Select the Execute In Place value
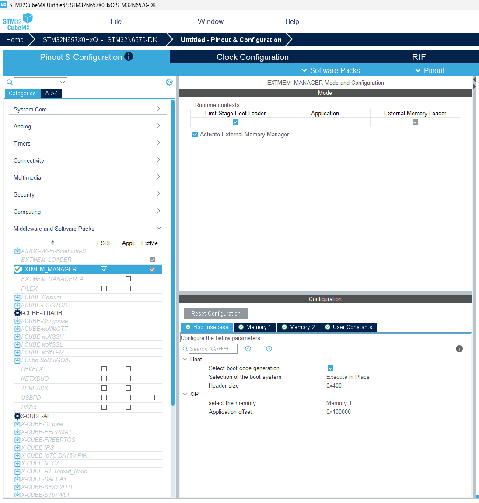 click(348, 377)
